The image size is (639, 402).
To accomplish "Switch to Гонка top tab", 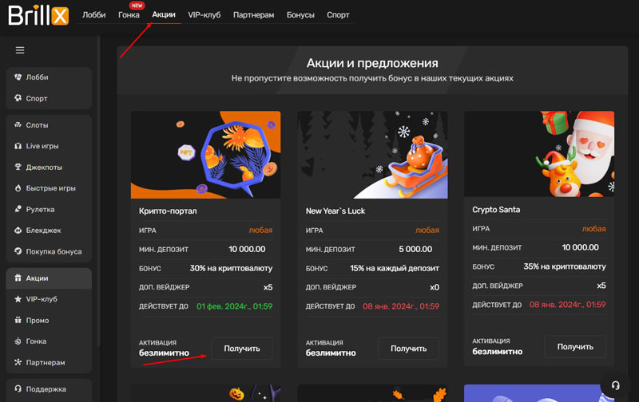I will click(x=129, y=15).
